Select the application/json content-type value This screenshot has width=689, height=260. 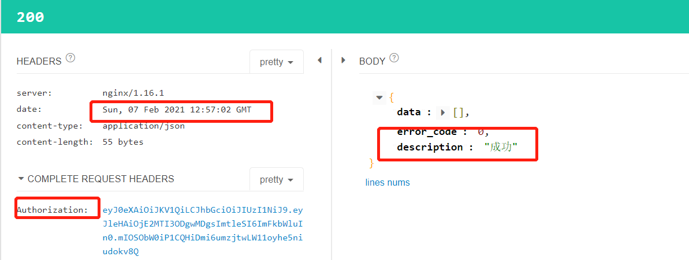click(144, 126)
